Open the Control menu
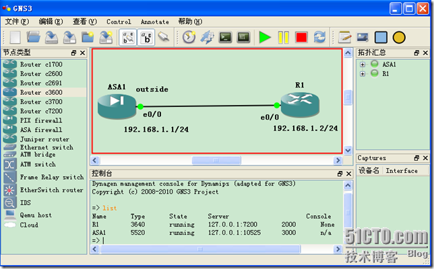The height and width of the screenshot is (269, 434). pos(119,22)
